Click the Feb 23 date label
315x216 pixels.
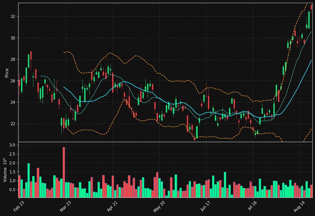coord(19,207)
